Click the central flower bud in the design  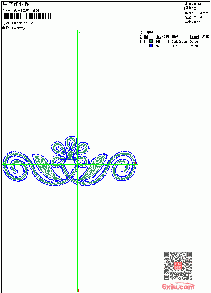[x=70, y=155]
